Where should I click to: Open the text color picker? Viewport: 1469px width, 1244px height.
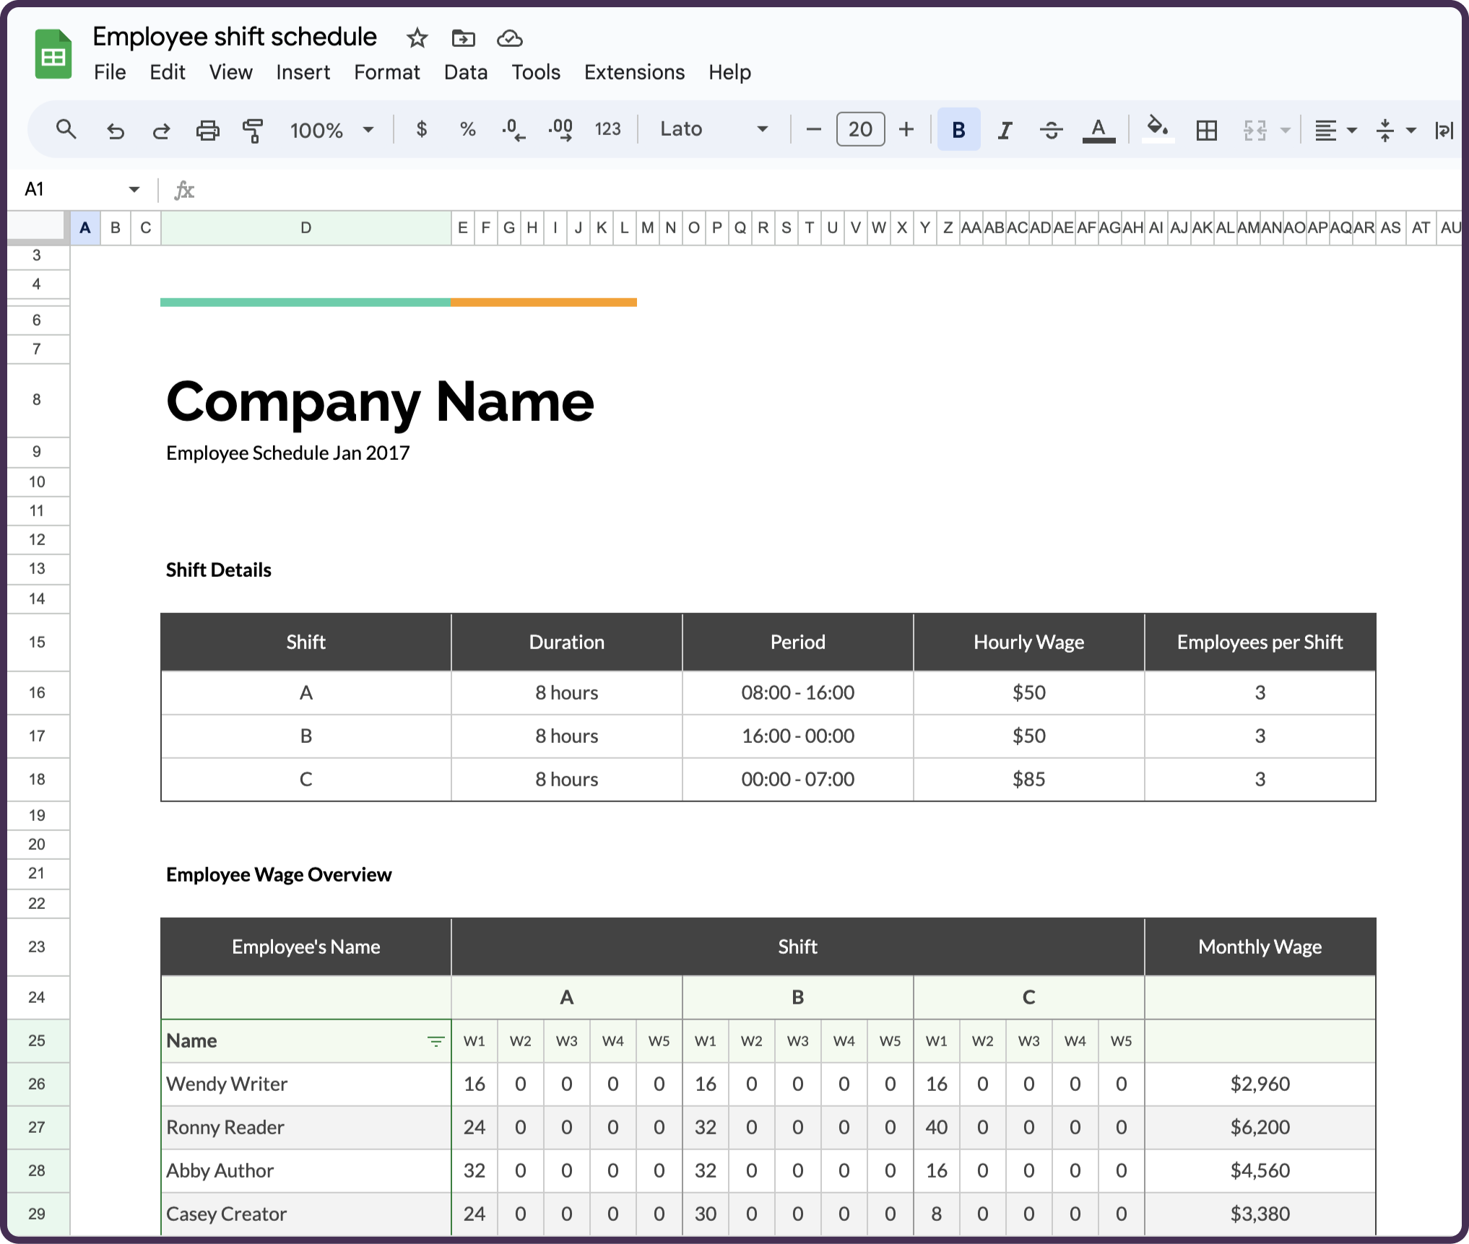coord(1098,130)
